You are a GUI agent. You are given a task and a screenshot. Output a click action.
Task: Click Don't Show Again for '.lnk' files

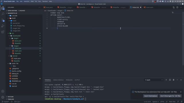(170, 96)
